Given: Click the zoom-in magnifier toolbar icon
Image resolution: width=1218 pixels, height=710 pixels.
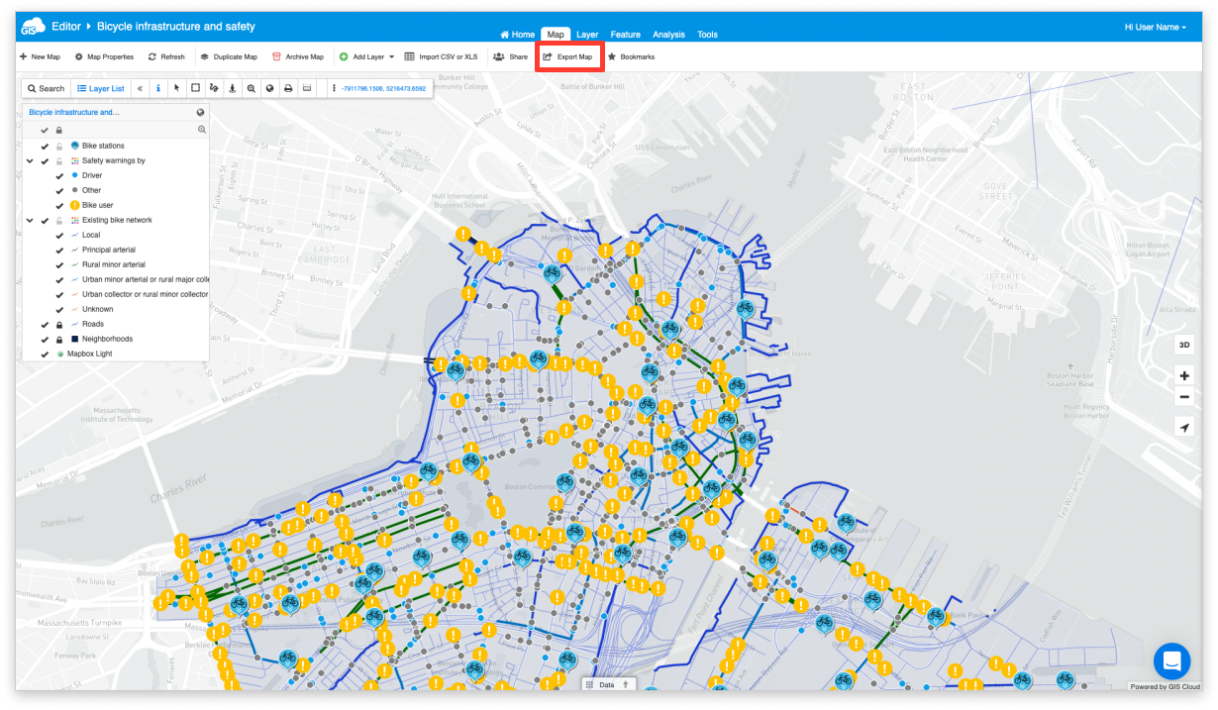Looking at the screenshot, I should 252,88.
